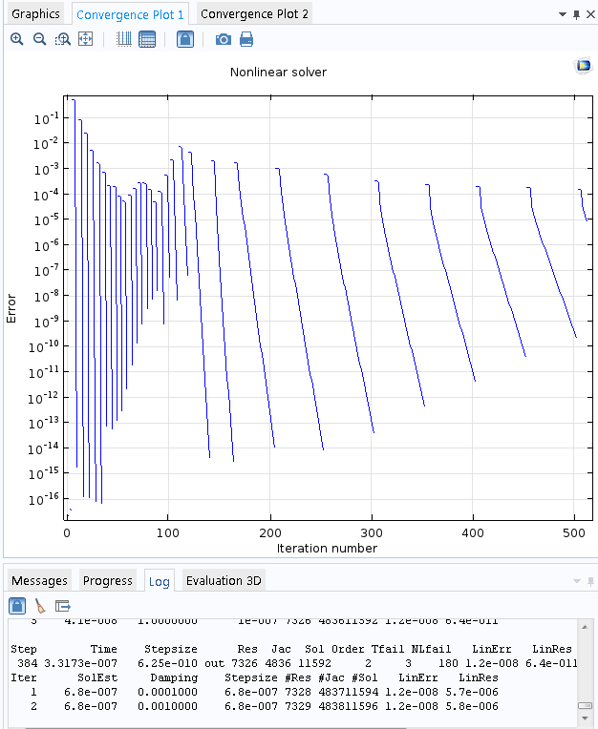The width and height of the screenshot is (598, 729).
Task: Clear the log with the broom icon
Action: tap(40, 605)
